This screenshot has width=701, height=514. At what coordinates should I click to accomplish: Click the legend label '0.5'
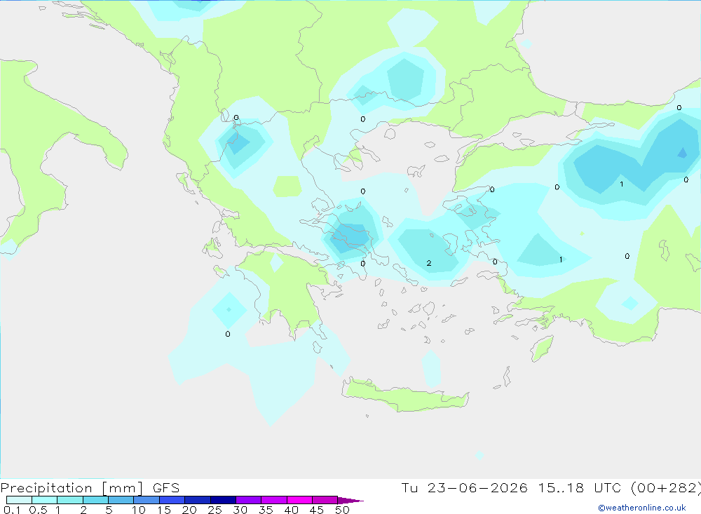38,510
